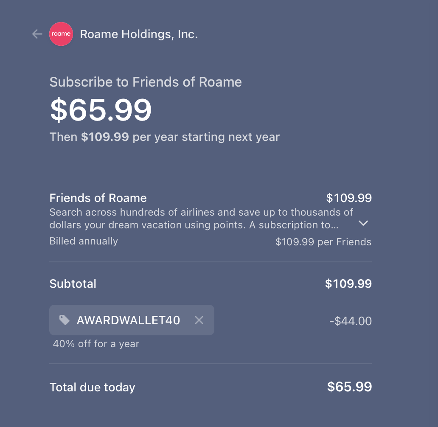This screenshot has width=438, height=427.
Task: Click the tag icon in the promo code badge
Action: tap(64, 320)
